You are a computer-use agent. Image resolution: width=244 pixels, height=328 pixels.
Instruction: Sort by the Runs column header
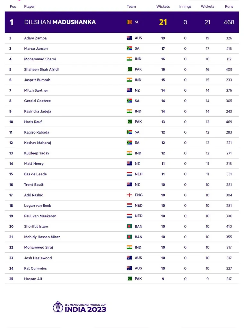click(229, 6)
